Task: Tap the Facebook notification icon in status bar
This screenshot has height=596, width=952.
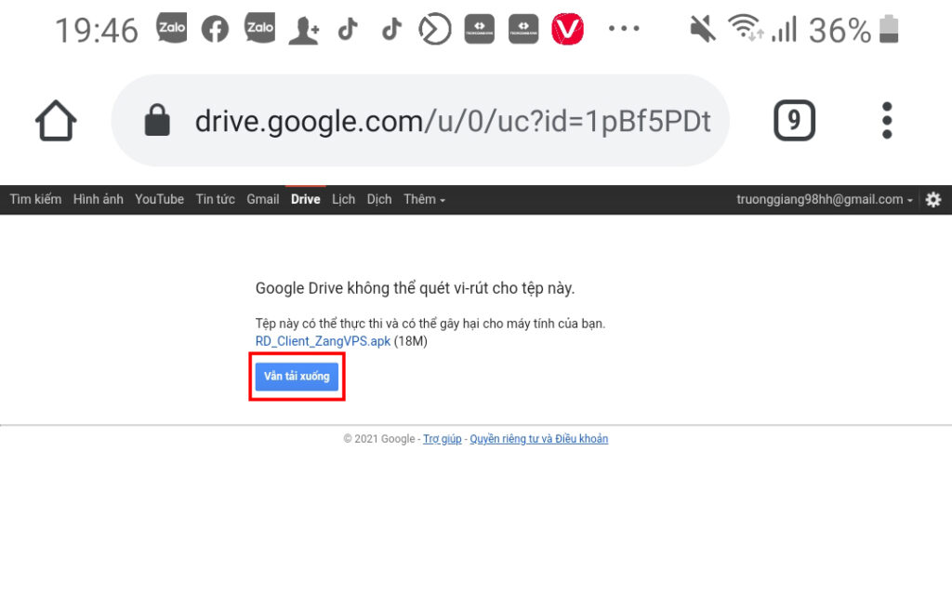Action: 215,30
